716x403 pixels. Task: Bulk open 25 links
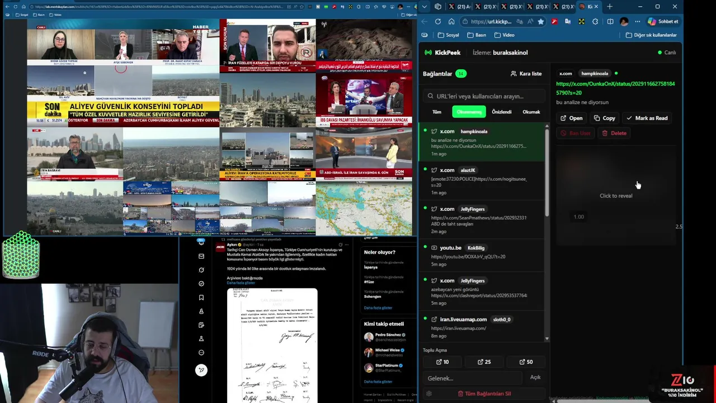pos(484,362)
